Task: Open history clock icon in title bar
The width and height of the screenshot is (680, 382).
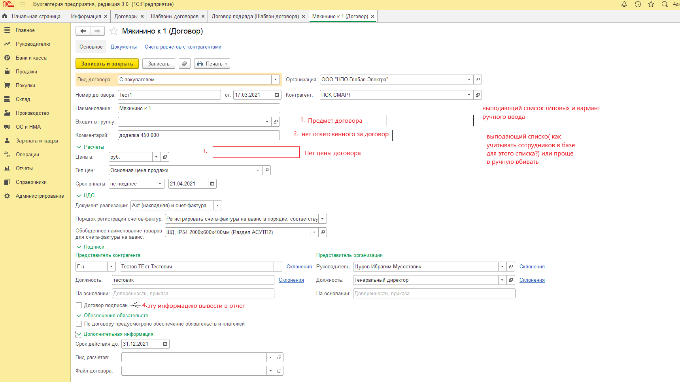Action: 638,4
